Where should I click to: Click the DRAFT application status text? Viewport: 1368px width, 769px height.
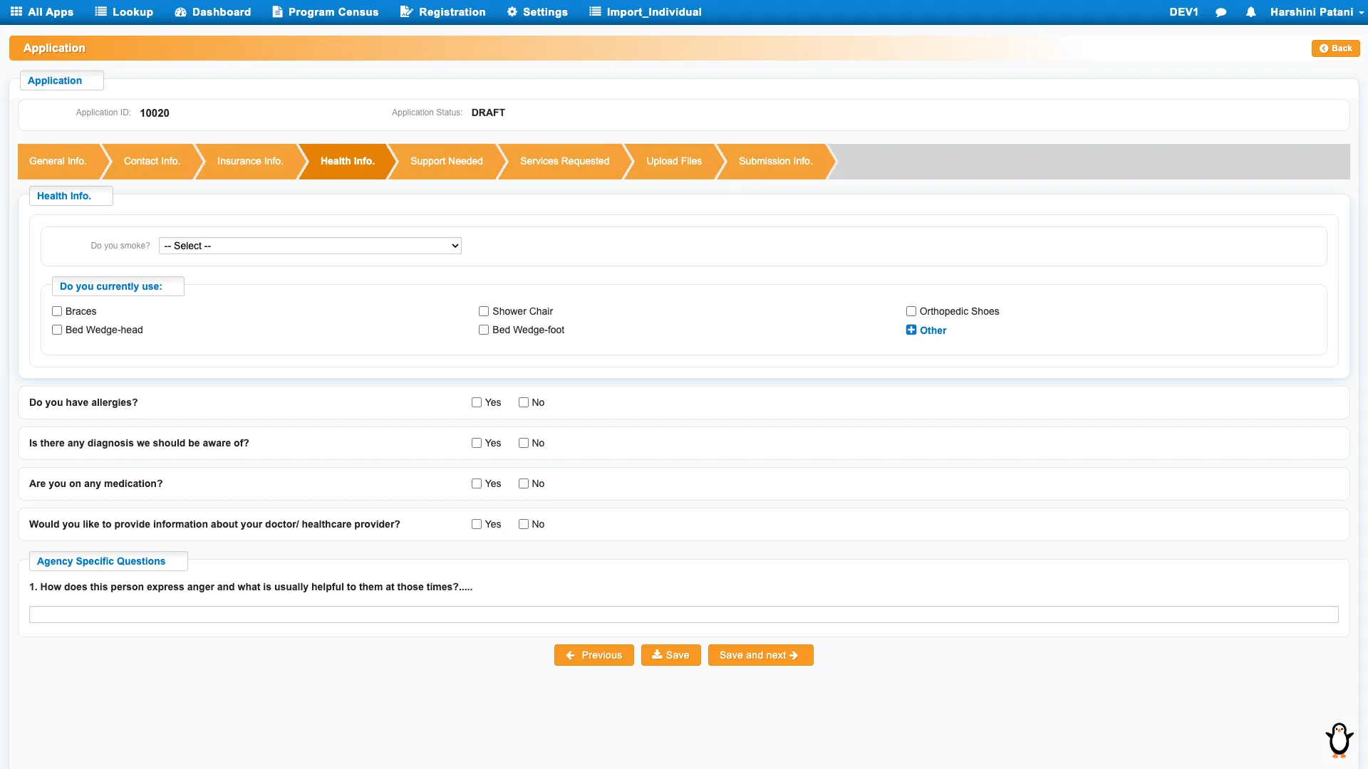click(488, 113)
